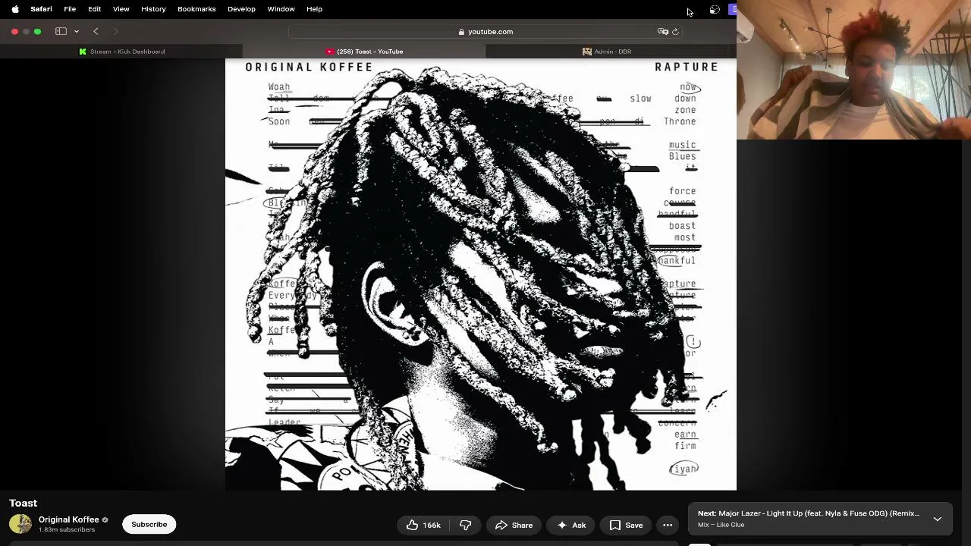Click the "Toast" video title
The height and width of the screenshot is (546, 971).
(x=24, y=503)
